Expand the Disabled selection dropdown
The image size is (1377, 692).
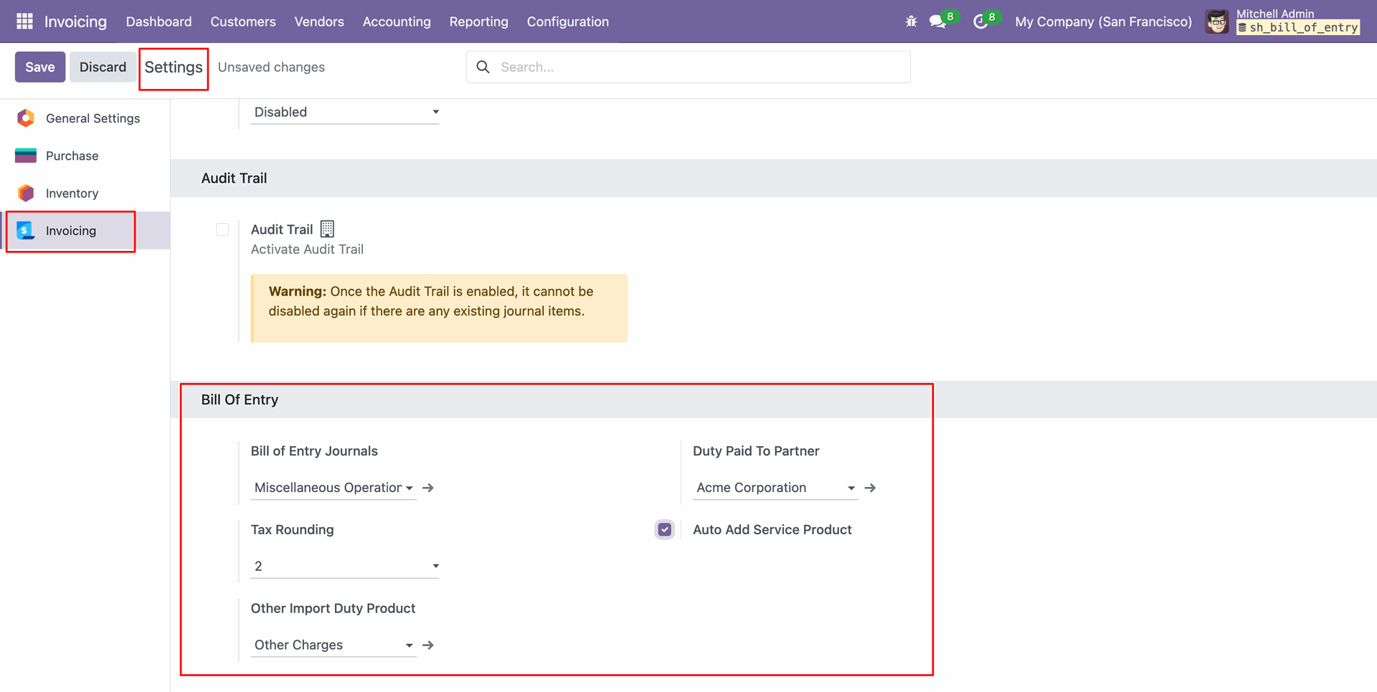coord(344,113)
